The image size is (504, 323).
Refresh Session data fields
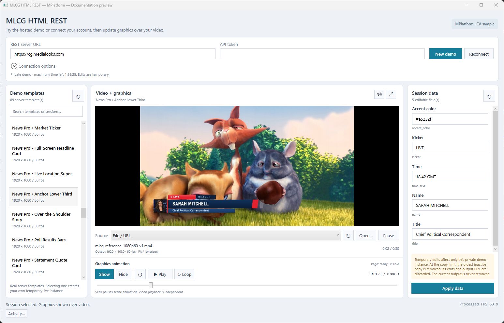(x=489, y=96)
